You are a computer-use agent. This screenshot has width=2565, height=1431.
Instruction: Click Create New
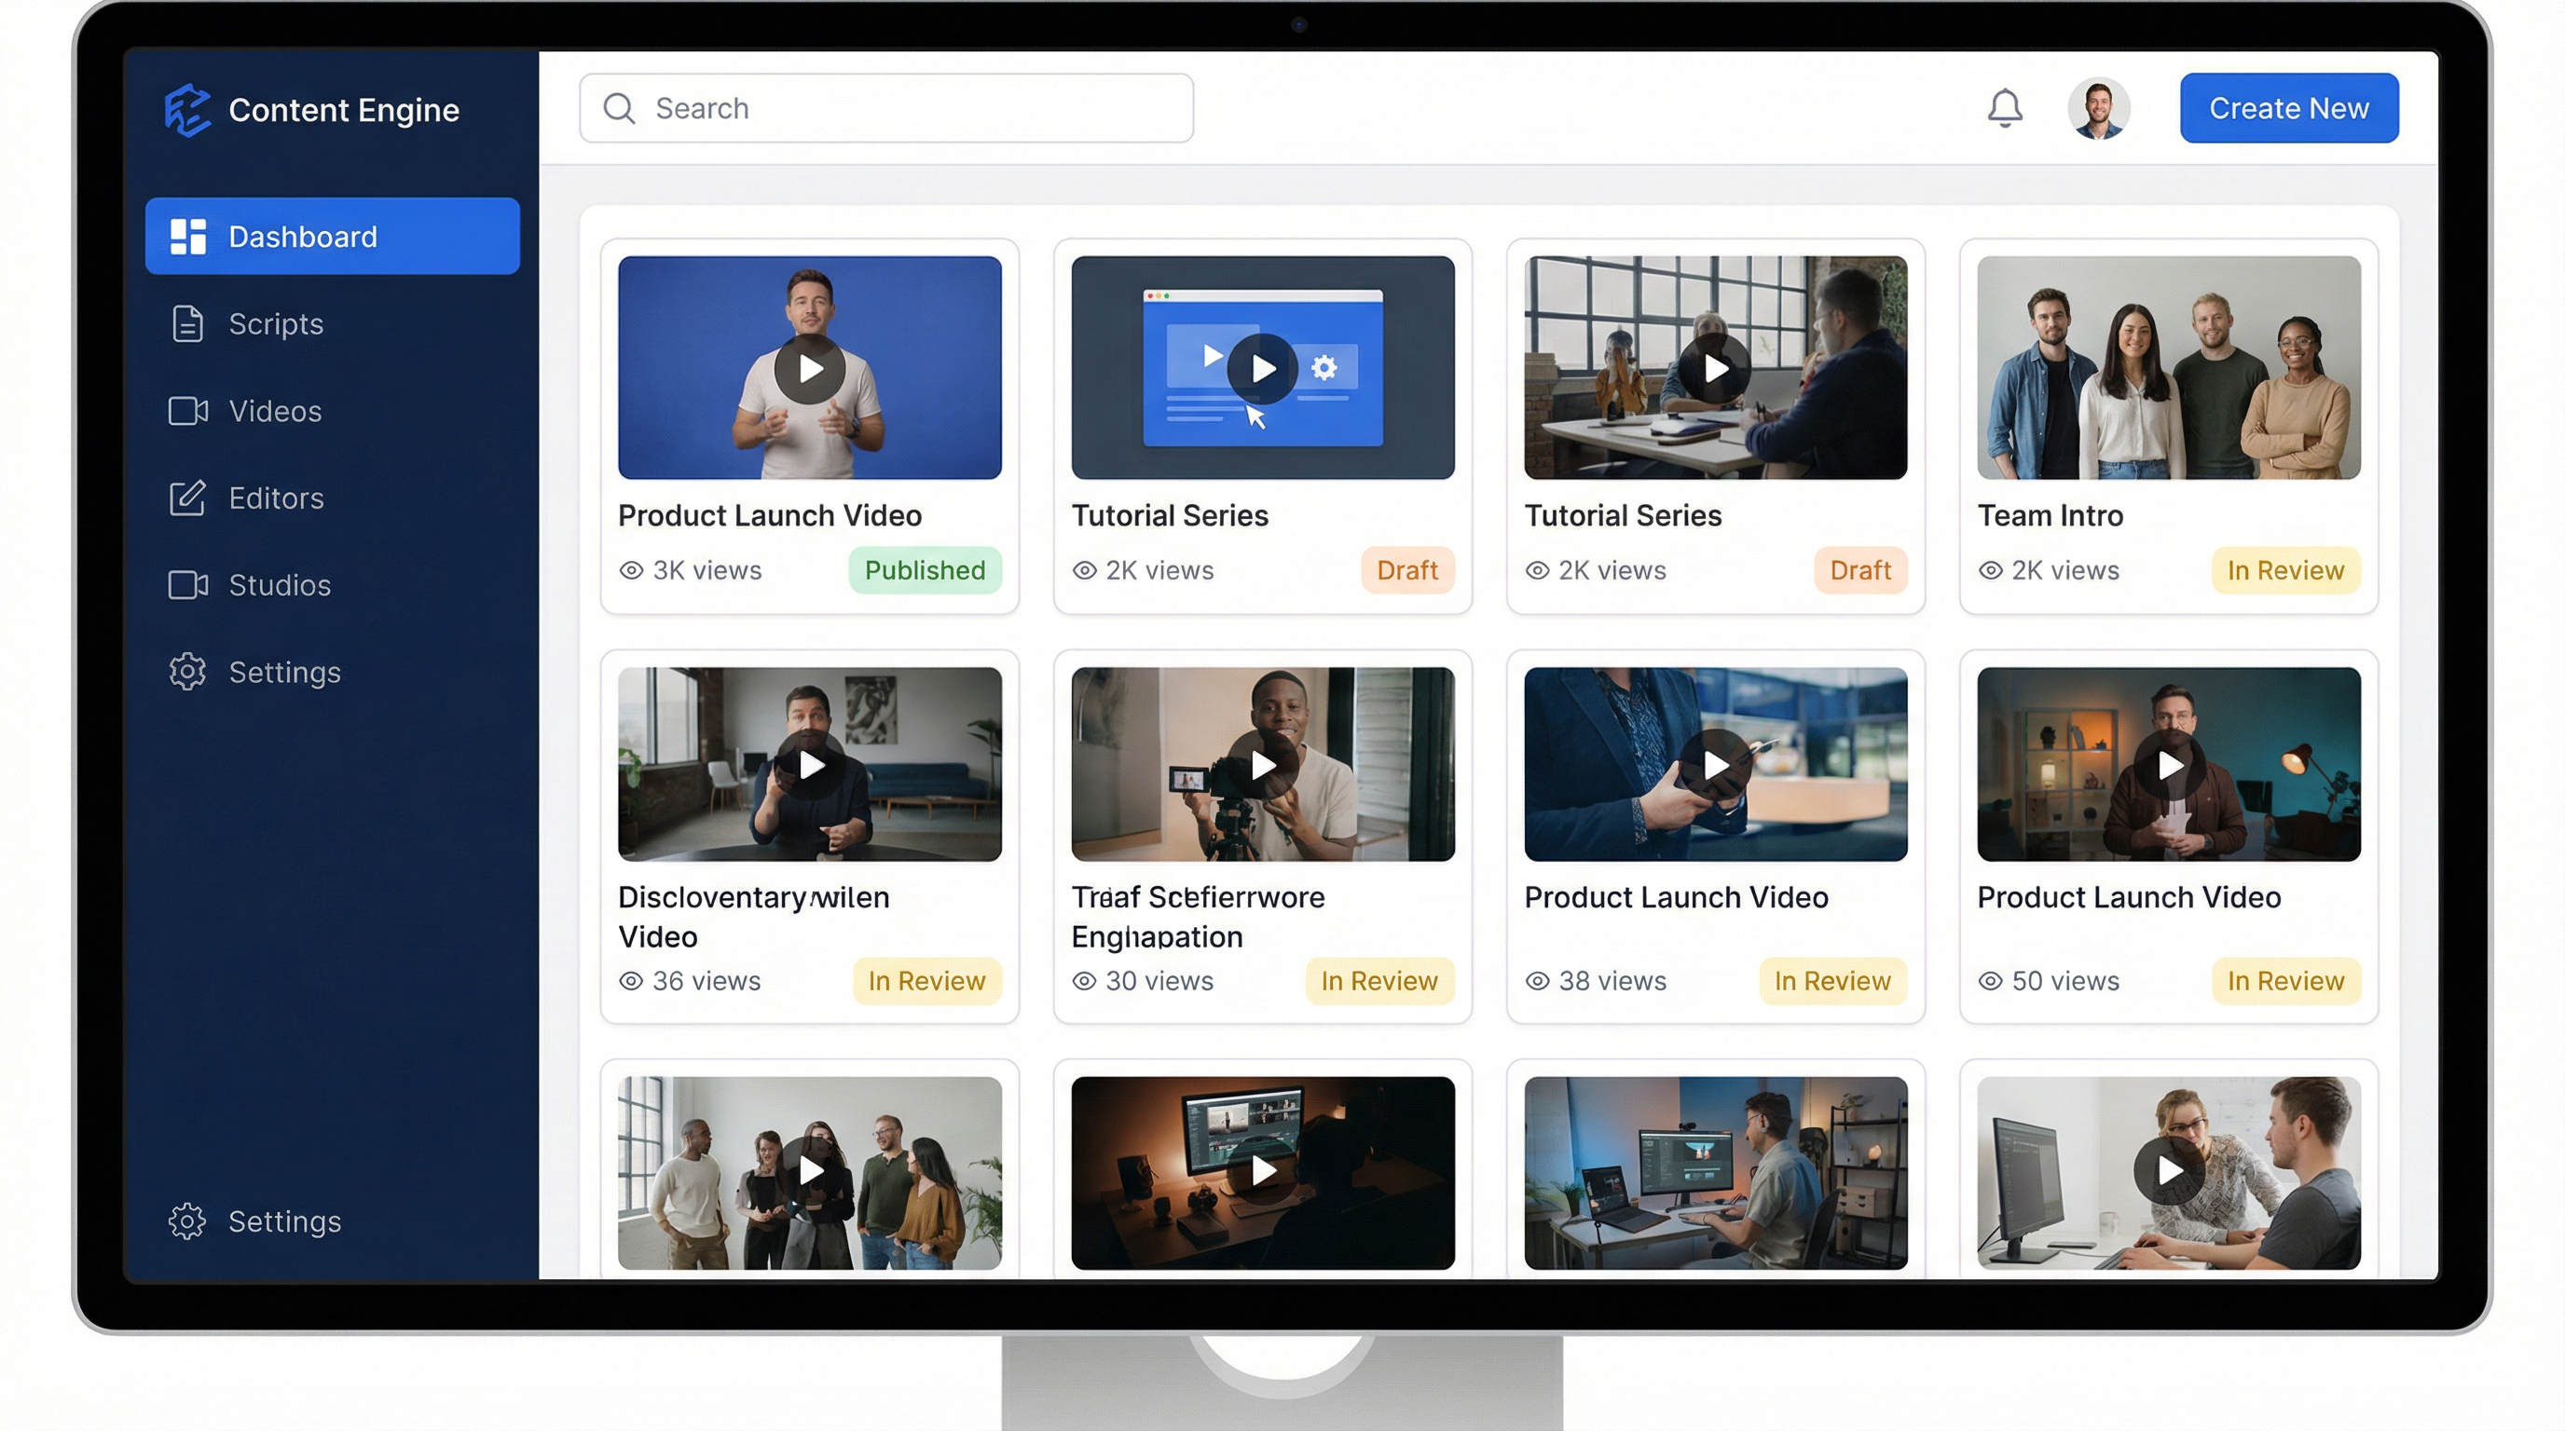coord(2288,107)
